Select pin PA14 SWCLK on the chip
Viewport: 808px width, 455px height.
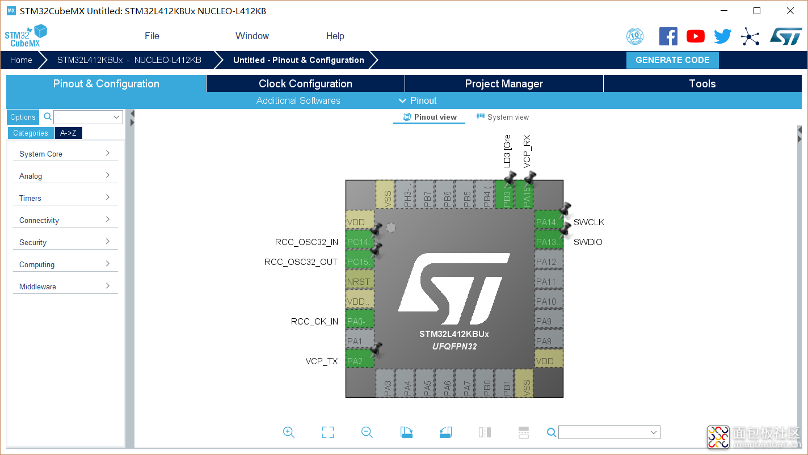pyautogui.click(x=549, y=220)
